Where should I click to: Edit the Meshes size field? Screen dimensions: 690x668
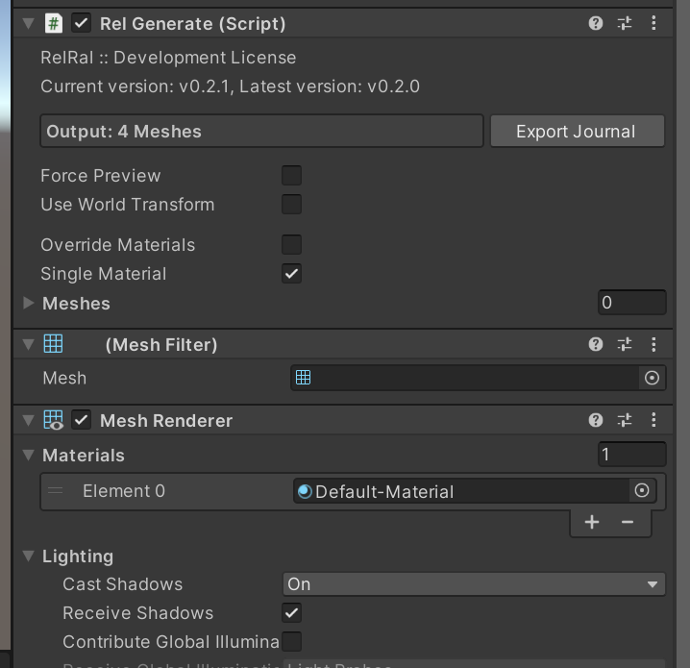632,303
